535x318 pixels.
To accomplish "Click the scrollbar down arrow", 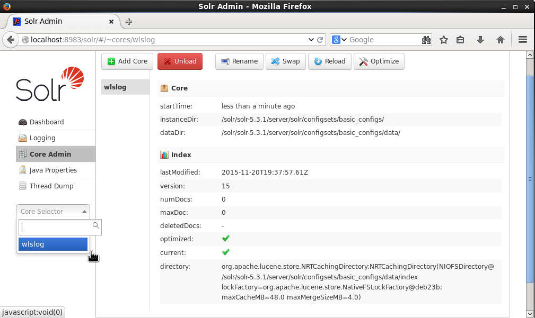I will pos(530,314).
